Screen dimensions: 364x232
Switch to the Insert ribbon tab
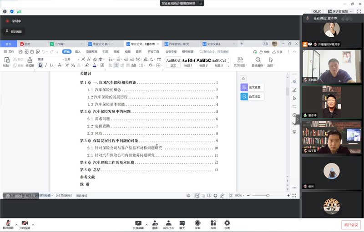tap(78, 52)
